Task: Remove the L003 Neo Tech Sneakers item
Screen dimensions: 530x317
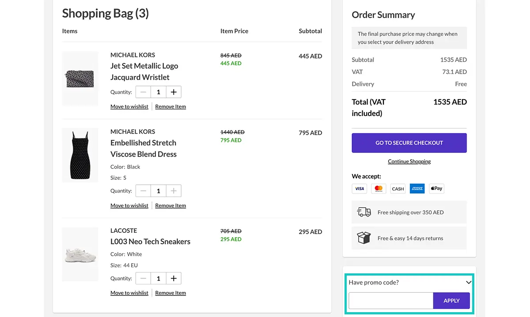Action: 170,293
